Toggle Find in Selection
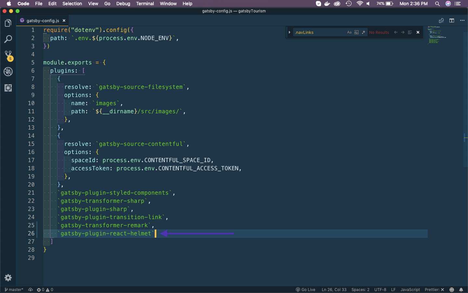The height and width of the screenshot is (293, 468). 410,32
